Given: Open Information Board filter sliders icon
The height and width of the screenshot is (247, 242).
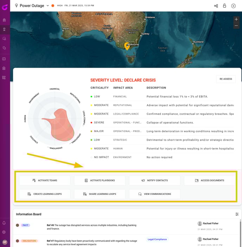Looking at the screenshot, I should (237, 214).
